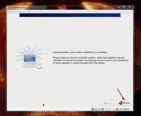Click the "Congratulations, your centos installation is complete." text
The height and width of the screenshot is (116, 141).
80,52
